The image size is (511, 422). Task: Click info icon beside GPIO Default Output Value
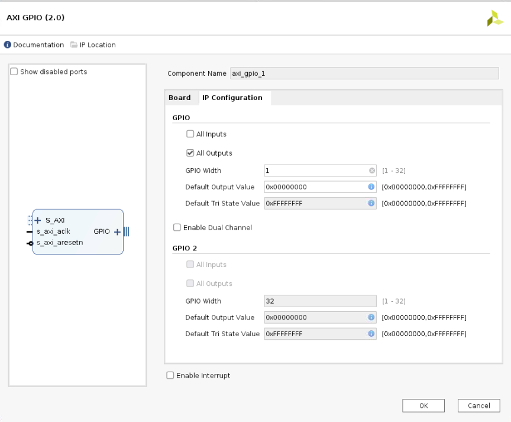coord(371,187)
